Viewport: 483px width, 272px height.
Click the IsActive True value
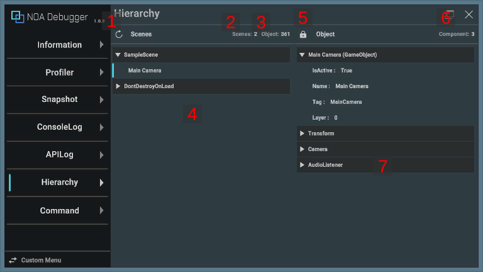coord(347,71)
